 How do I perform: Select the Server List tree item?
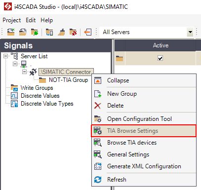(x=34, y=56)
